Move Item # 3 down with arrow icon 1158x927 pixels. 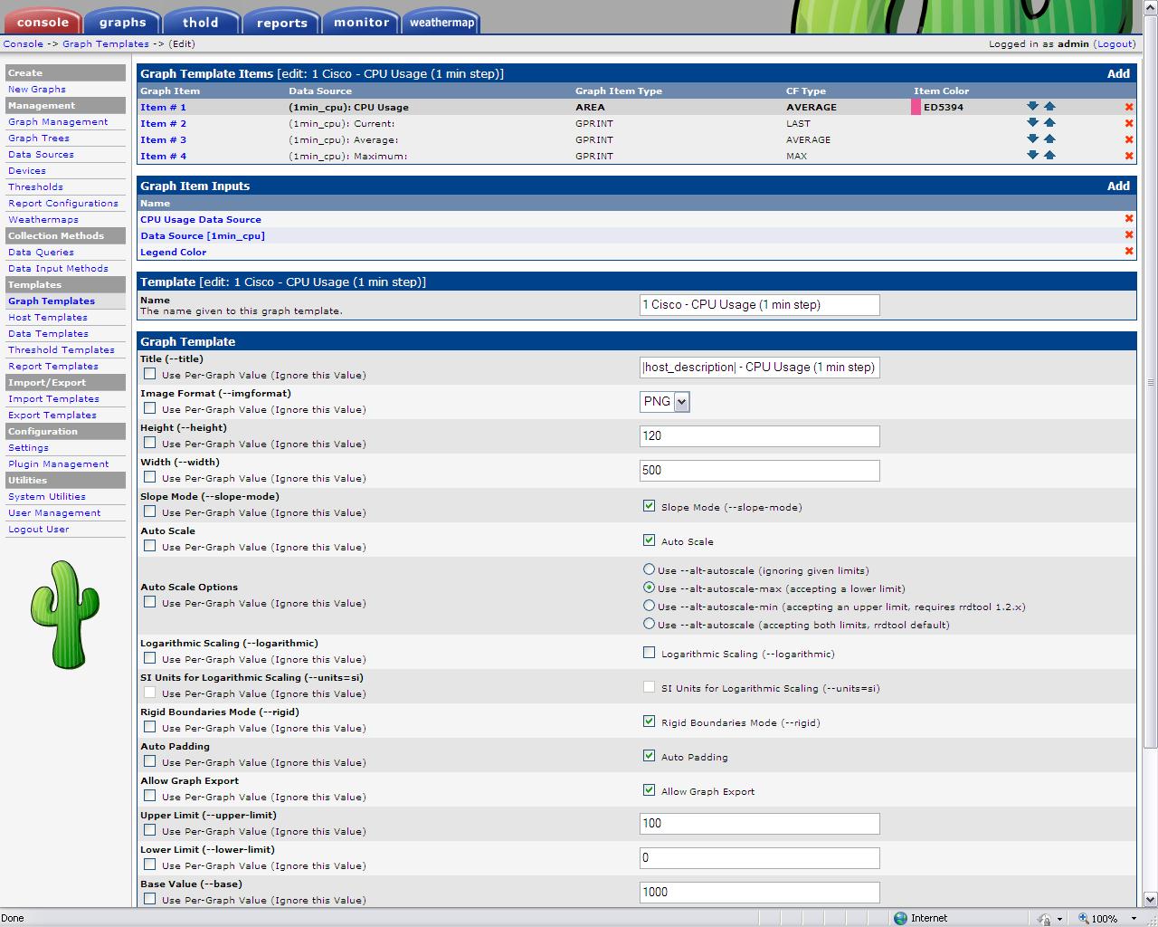1032,139
